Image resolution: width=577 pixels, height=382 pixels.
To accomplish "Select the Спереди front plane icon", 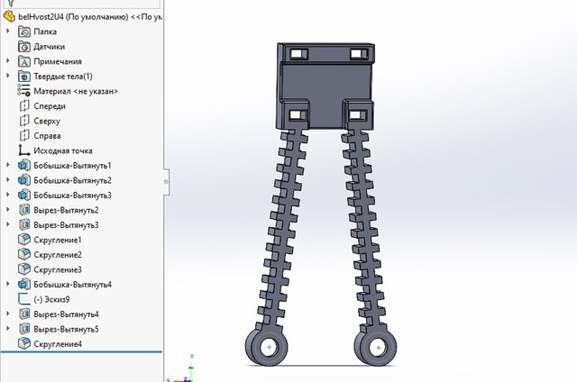I will point(24,106).
